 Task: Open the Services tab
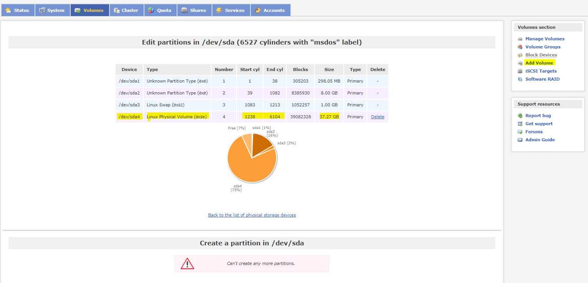(231, 10)
